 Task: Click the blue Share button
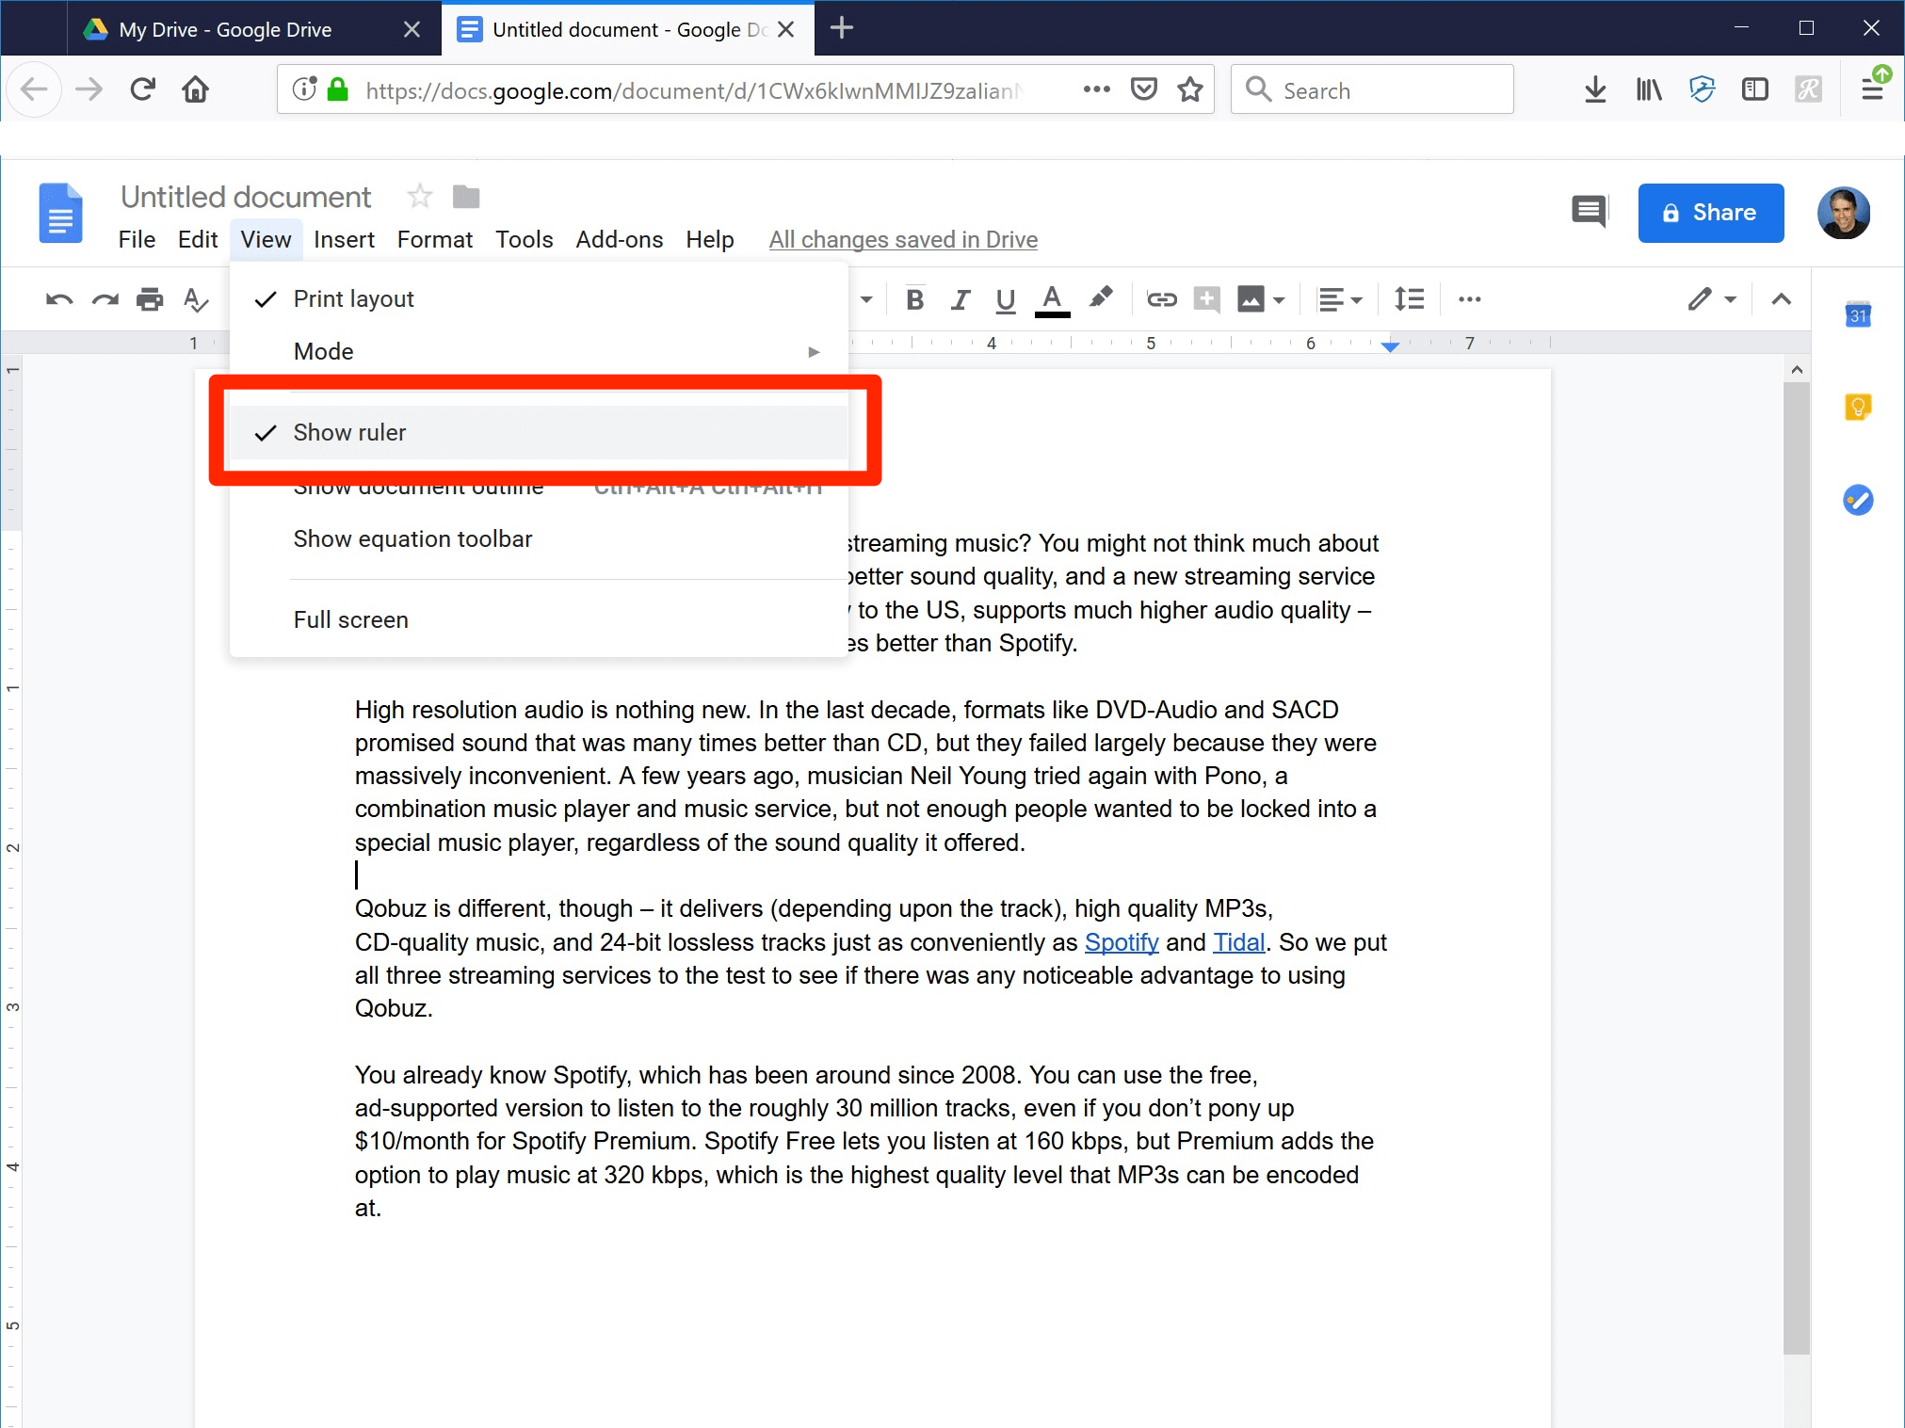pos(1710,213)
